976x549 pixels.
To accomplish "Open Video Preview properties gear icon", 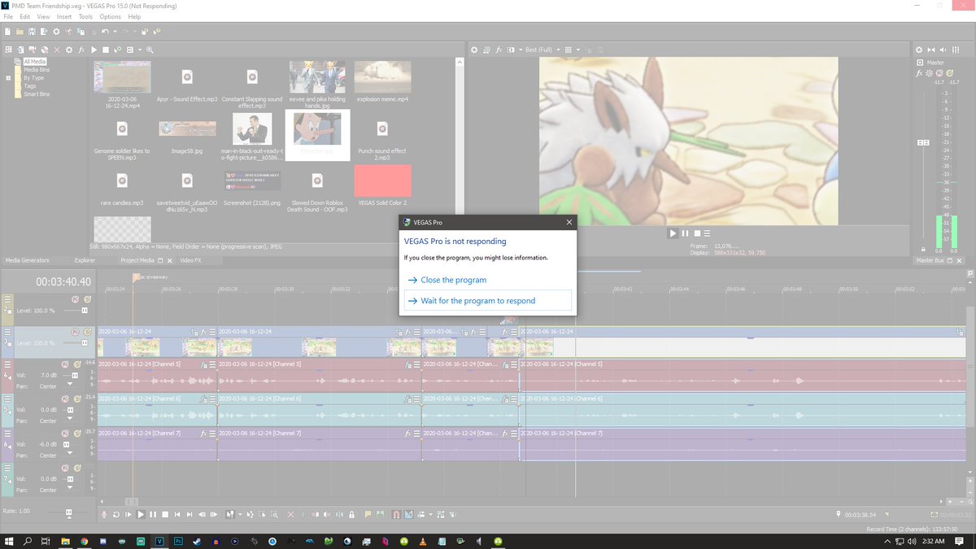I will pos(474,50).
